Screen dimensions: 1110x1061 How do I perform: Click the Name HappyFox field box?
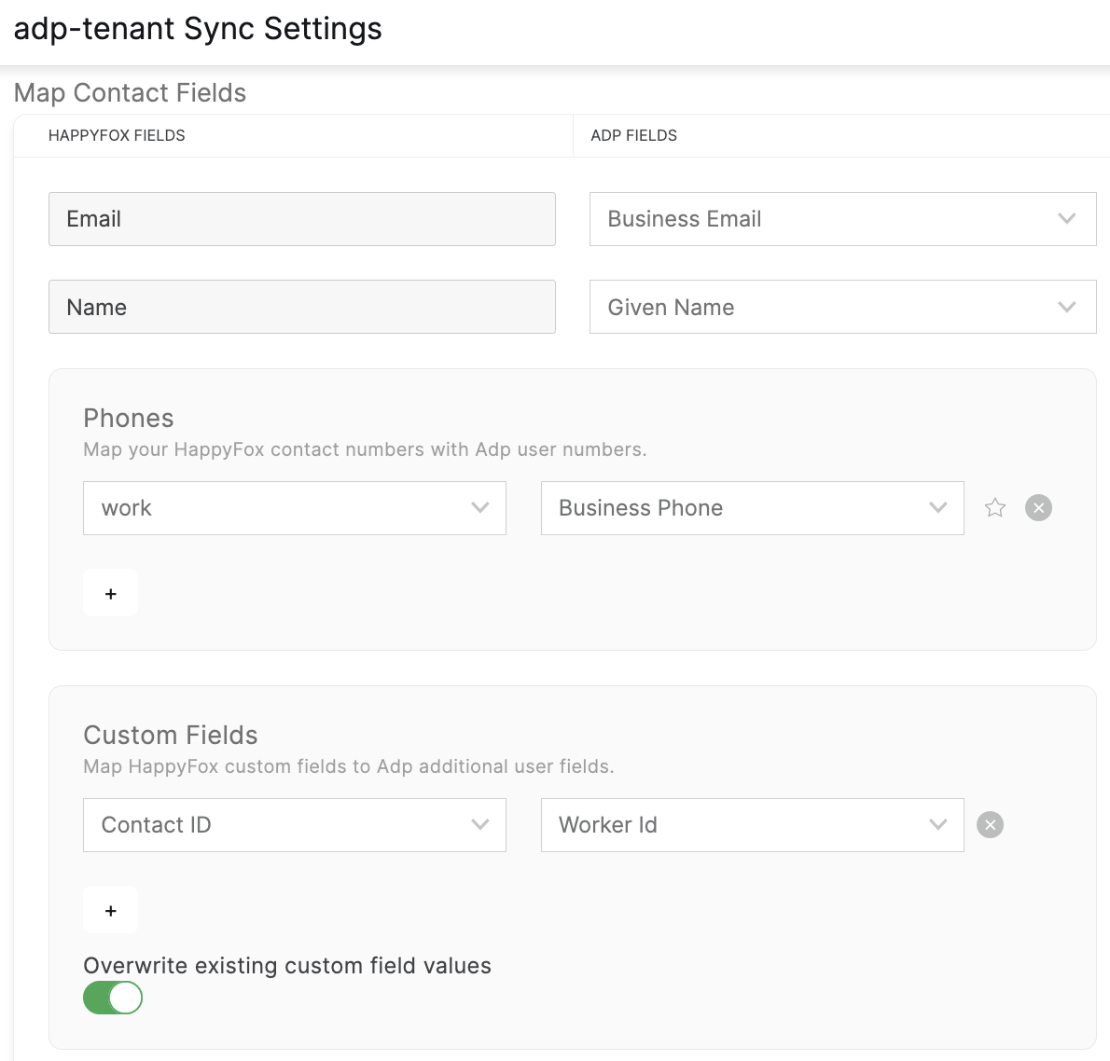(x=302, y=307)
